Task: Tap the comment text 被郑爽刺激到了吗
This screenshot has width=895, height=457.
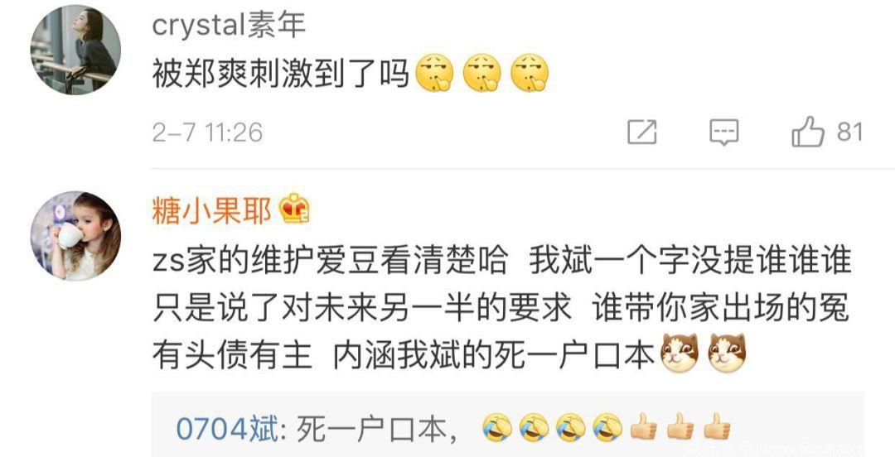Action: [281, 75]
